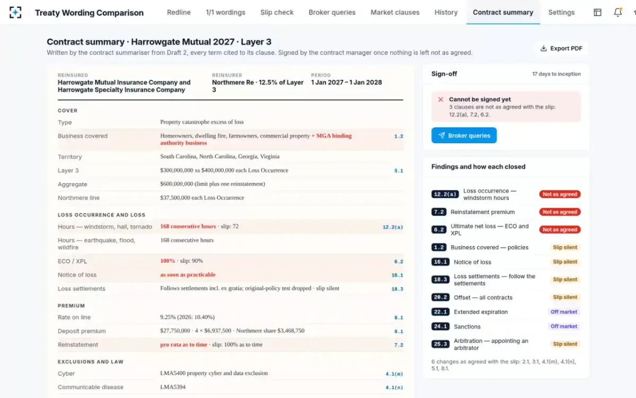
Task: Click the blue Broker queries button
Action: tap(464, 135)
